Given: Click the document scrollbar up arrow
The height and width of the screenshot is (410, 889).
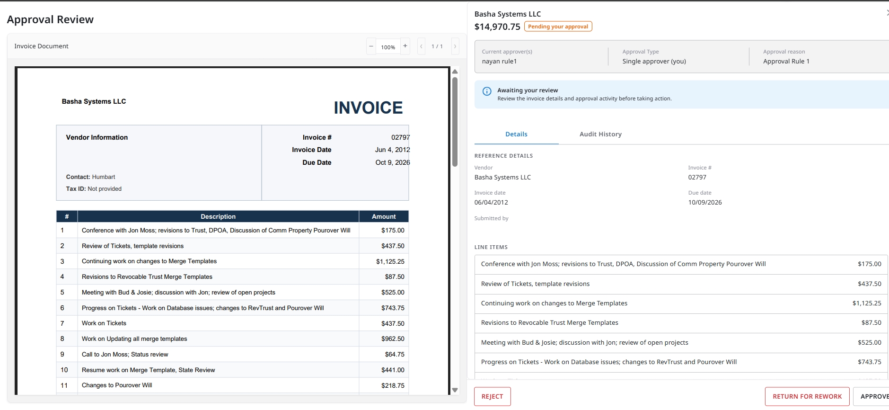Looking at the screenshot, I should (x=455, y=72).
